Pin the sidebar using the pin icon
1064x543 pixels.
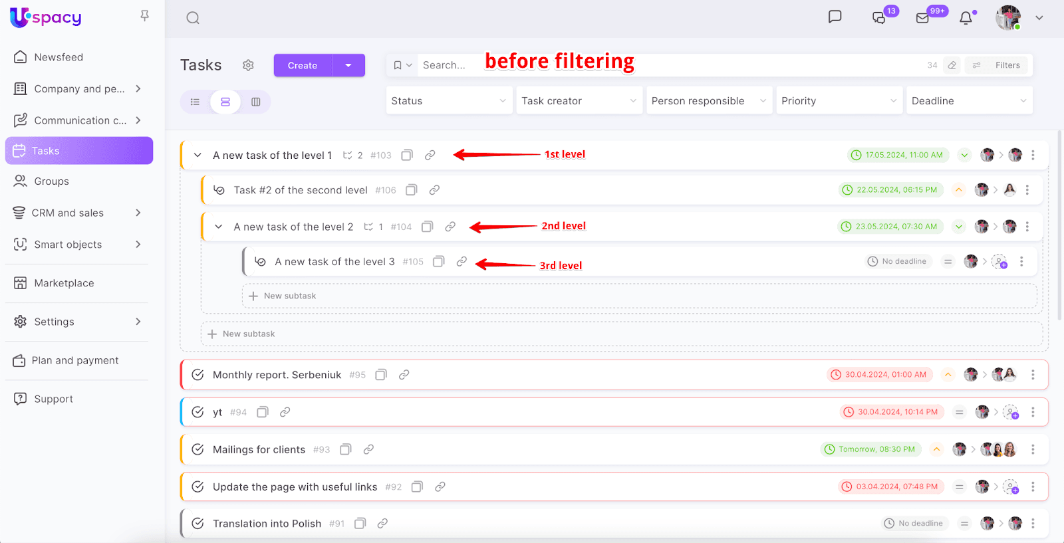point(144,15)
